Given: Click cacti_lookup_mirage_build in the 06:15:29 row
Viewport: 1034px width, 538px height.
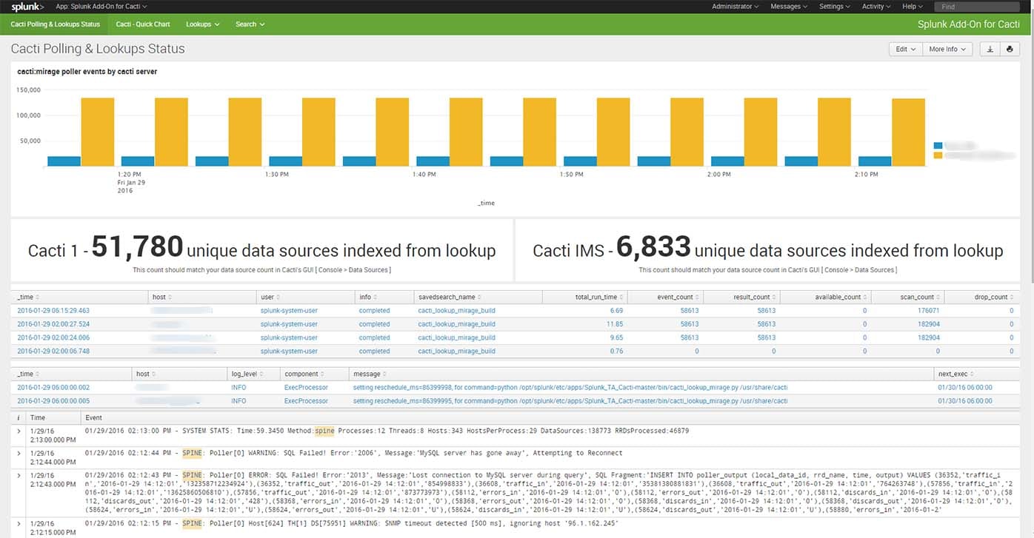Looking at the screenshot, I should [x=457, y=311].
